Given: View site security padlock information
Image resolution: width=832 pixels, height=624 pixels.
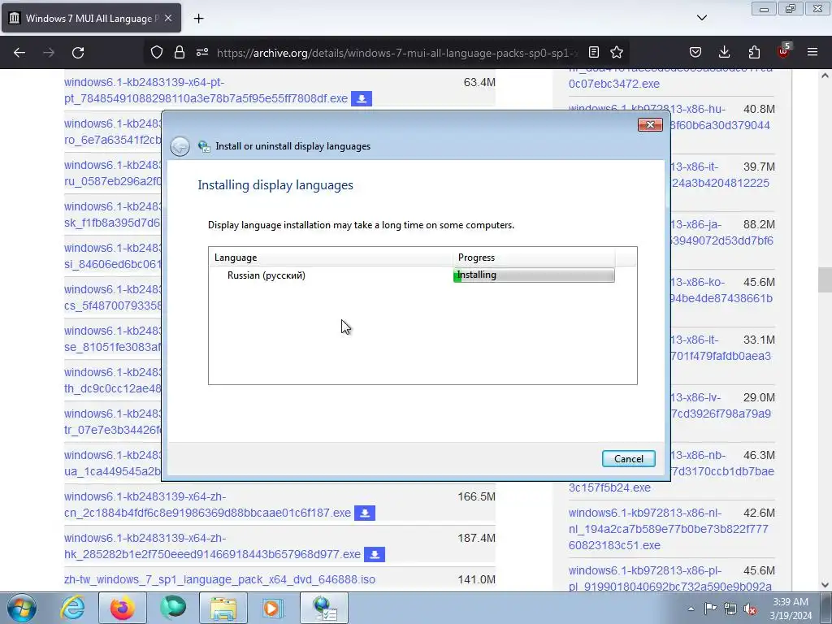Looking at the screenshot, I should tap(180, 52).
